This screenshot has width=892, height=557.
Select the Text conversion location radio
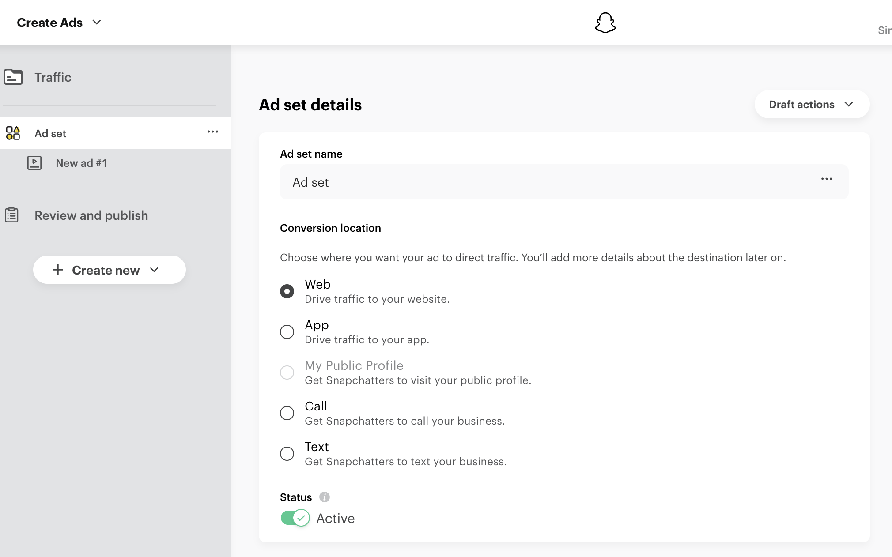pyautogui.click(x=287, y=454)
